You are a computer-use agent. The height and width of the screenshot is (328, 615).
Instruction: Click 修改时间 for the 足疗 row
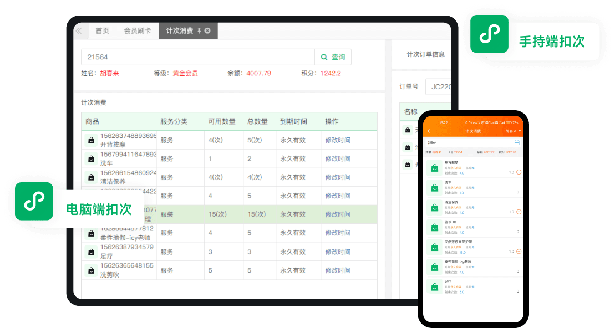click(x=338, y=252)
